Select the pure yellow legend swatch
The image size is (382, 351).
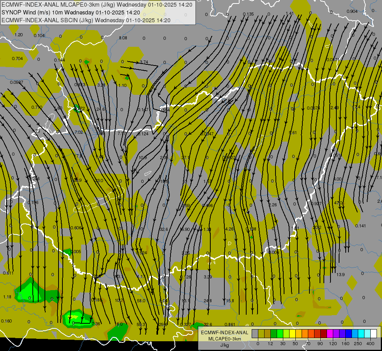[292, 333]
